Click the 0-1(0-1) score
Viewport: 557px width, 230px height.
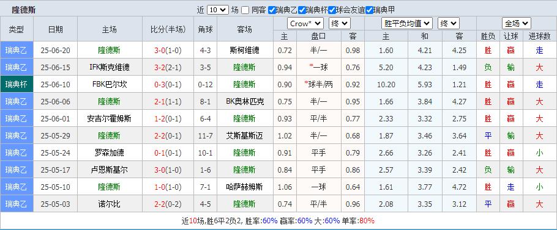(168, 153)
